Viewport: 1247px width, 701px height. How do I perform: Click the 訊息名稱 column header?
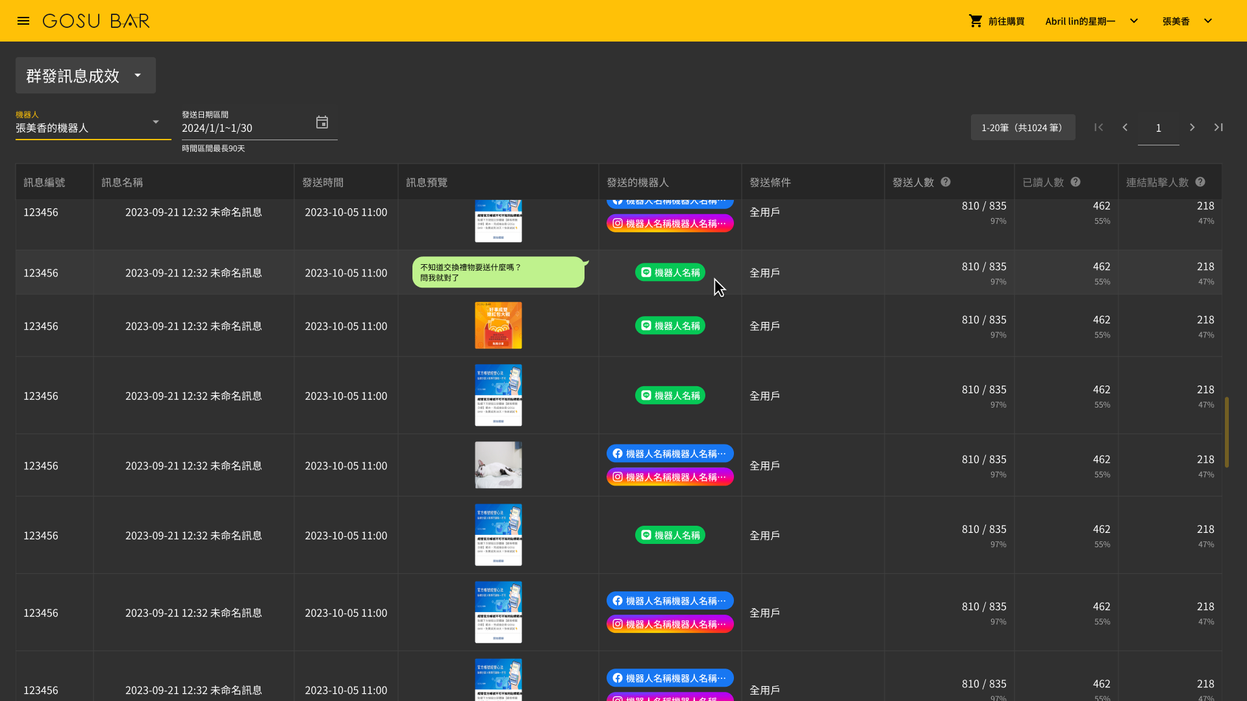pyautogui.click(x=194, y=182)
